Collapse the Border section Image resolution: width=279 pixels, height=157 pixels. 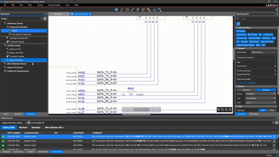tap(237, 86)
